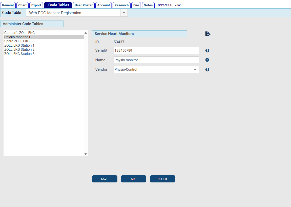
Task: Focus the Name text field
Action: (x=156, y=60)
